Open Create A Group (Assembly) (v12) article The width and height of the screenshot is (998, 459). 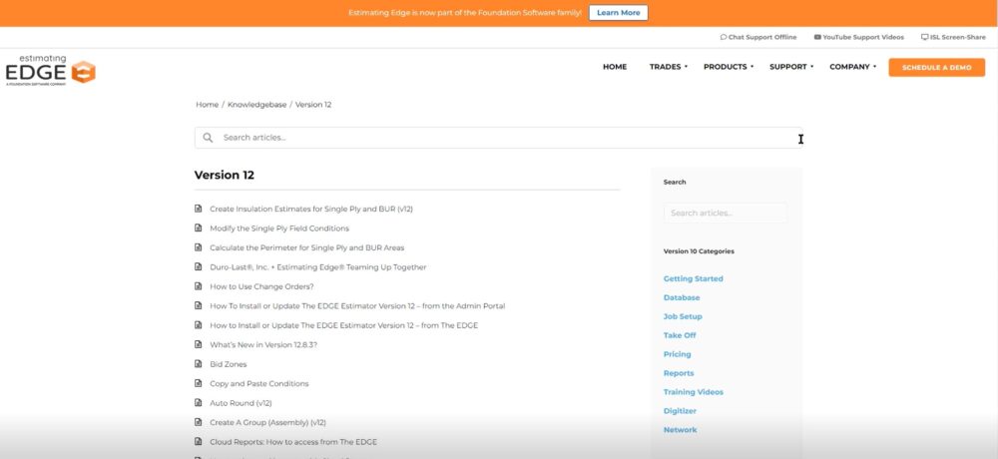click(x=267, y=423)
